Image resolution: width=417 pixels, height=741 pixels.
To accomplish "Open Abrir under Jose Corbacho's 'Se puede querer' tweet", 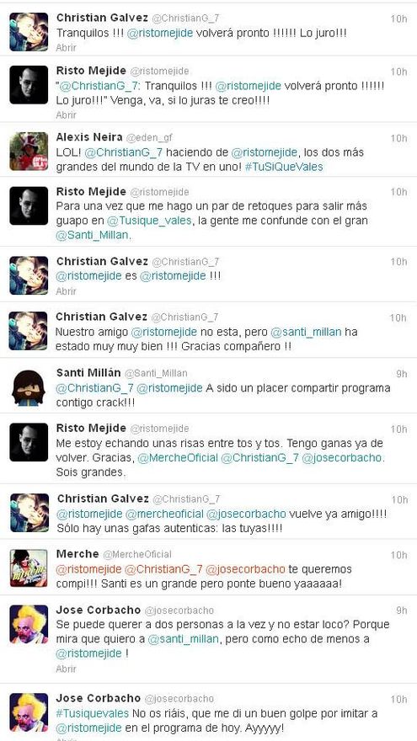I will (x=66, y=669).
